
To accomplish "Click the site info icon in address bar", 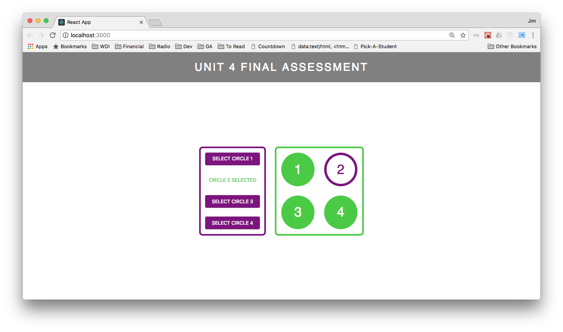I will (66, 35).
